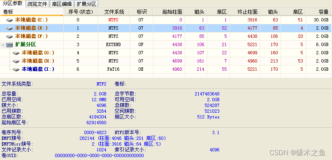This screenshot has width=332, height=160.
Task: Select the 扩展分区 row label
Action: pyautogui.click(x=26, y=44)
